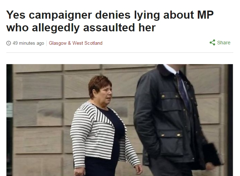The width and height of the screenshot is (240, 176).
Task: Click the horizontal divider below the metadata
Action: (120, 53)
